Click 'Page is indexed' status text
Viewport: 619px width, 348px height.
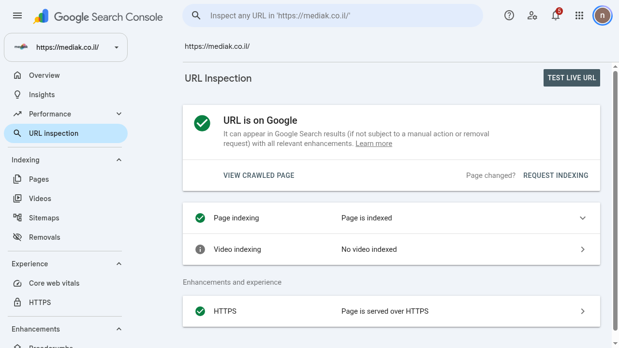(x=367, y=218)
